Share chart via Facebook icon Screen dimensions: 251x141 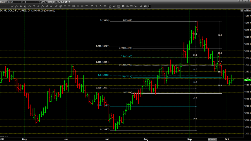(x=69, y=2)
